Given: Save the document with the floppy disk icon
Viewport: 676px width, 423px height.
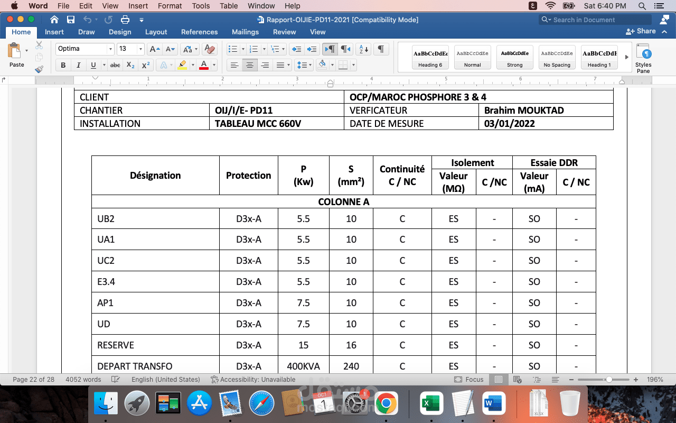Looking at the screenshot, I should [71, 20].
